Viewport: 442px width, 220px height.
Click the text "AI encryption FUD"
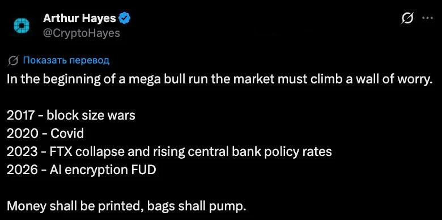click(103, 171)
